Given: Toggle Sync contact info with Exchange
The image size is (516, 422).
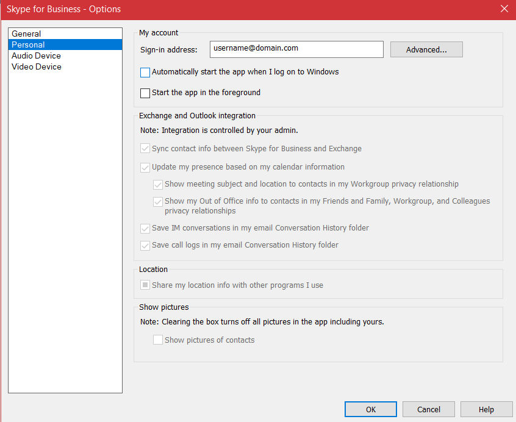Looking at the screenshot, I should click(x=145, y=148).
